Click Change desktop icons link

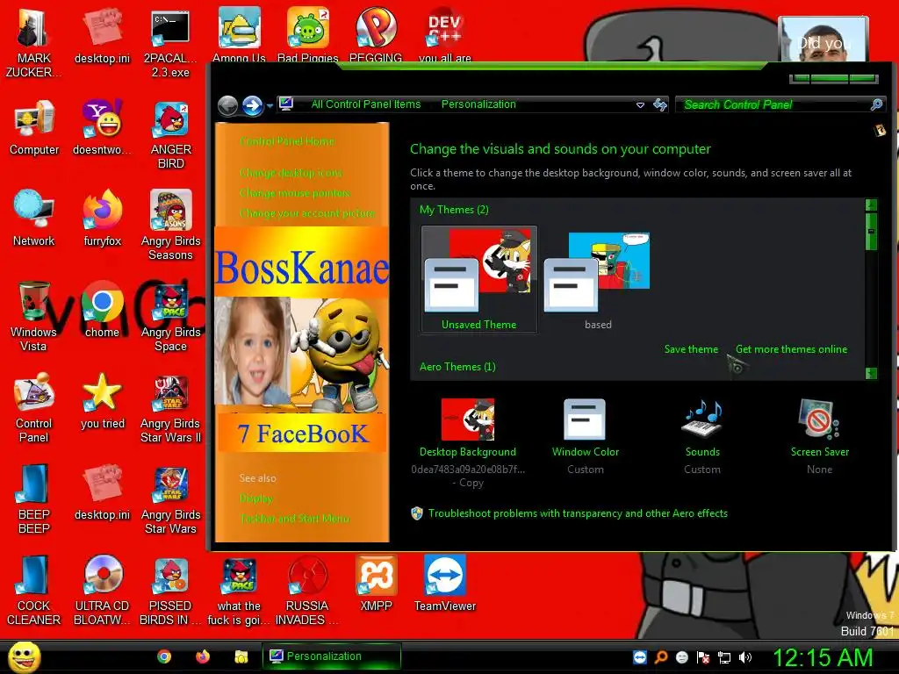pyautogui.click(x=291, y=173)
